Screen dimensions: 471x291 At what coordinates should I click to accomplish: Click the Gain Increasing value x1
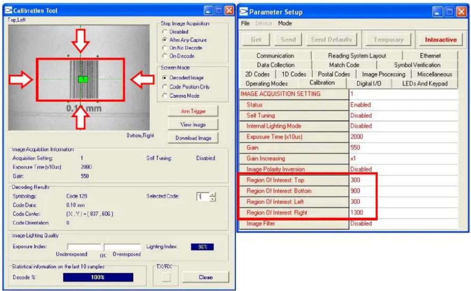[403, 158]
